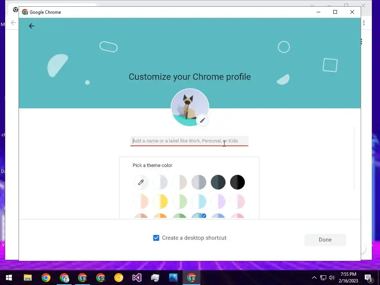Select the light cyan theme color
Viewport: 380px width, 285px height.
(199, 202)
